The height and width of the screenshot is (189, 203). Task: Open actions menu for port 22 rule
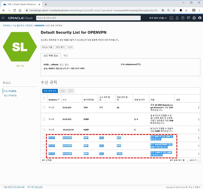pos(199,108)
